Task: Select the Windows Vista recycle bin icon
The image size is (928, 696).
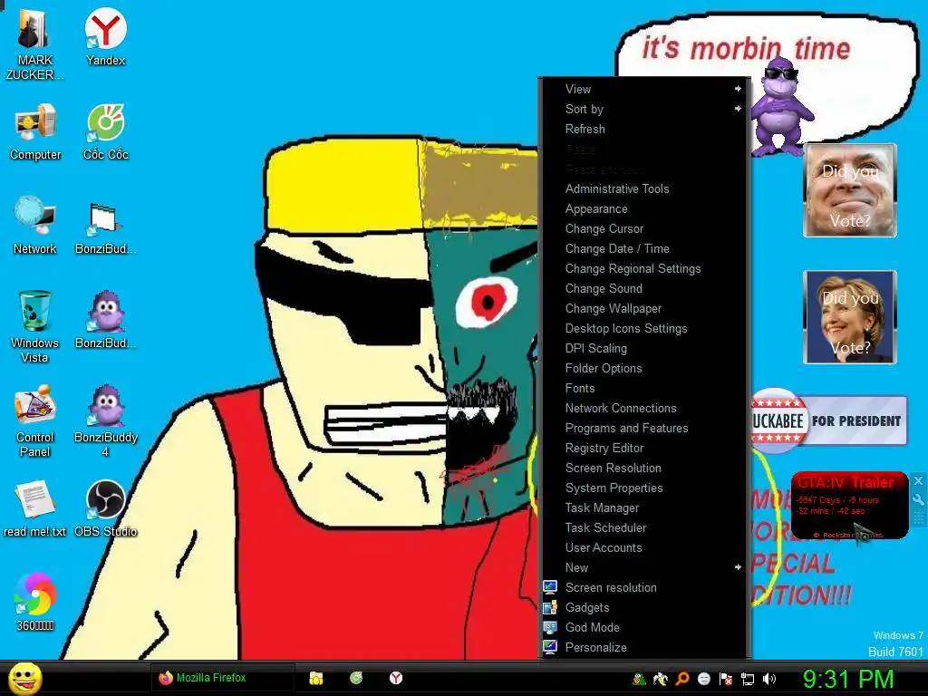Action: [x=35, y=326]
